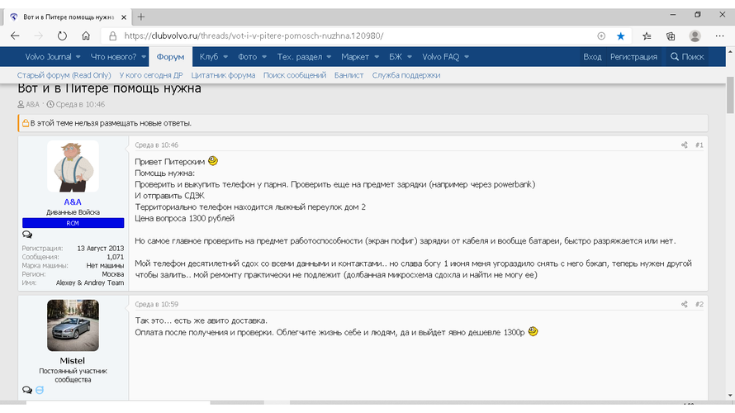Open the browser favorites list icon
This screenshot has height=413, width=735.
coord(647,36)
